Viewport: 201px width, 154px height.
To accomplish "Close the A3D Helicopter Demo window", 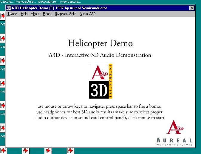I will point(191,8).
